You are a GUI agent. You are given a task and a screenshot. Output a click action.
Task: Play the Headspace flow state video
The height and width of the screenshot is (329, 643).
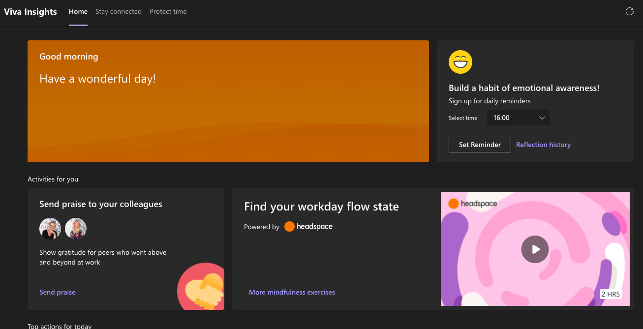(x=535, y=249)
